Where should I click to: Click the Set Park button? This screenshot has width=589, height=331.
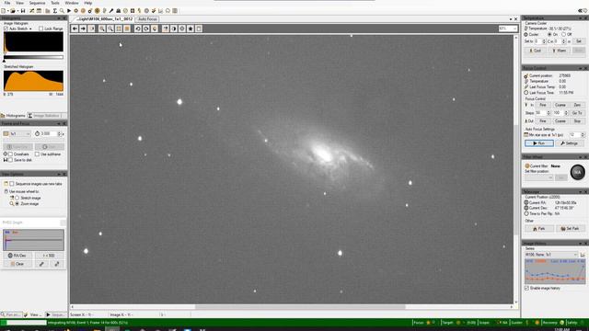(570, 229)
